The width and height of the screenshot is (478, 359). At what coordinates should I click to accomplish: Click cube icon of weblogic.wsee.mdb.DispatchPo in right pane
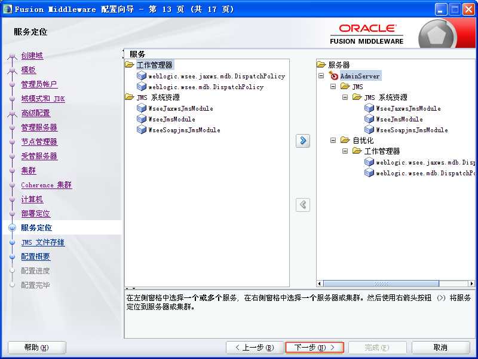[x=369, y=172]
